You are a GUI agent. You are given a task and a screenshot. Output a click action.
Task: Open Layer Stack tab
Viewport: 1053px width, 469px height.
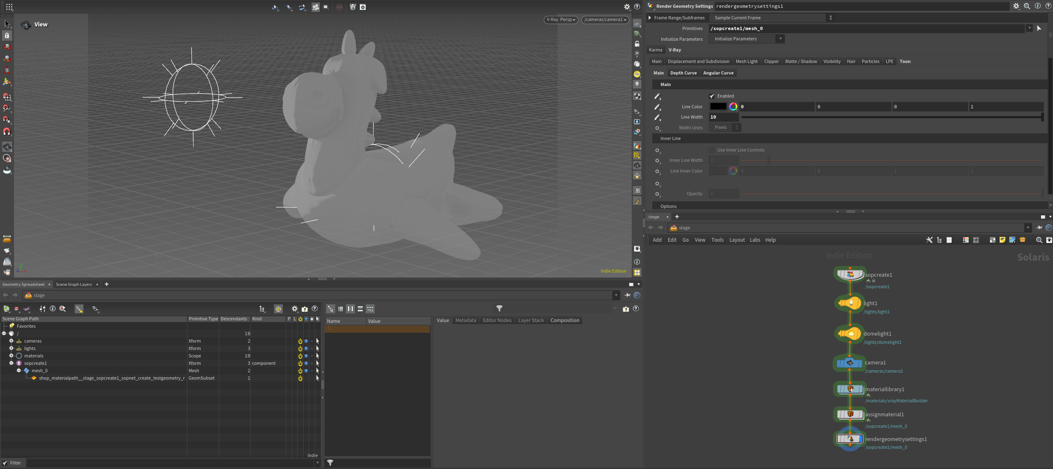(531, 320)
